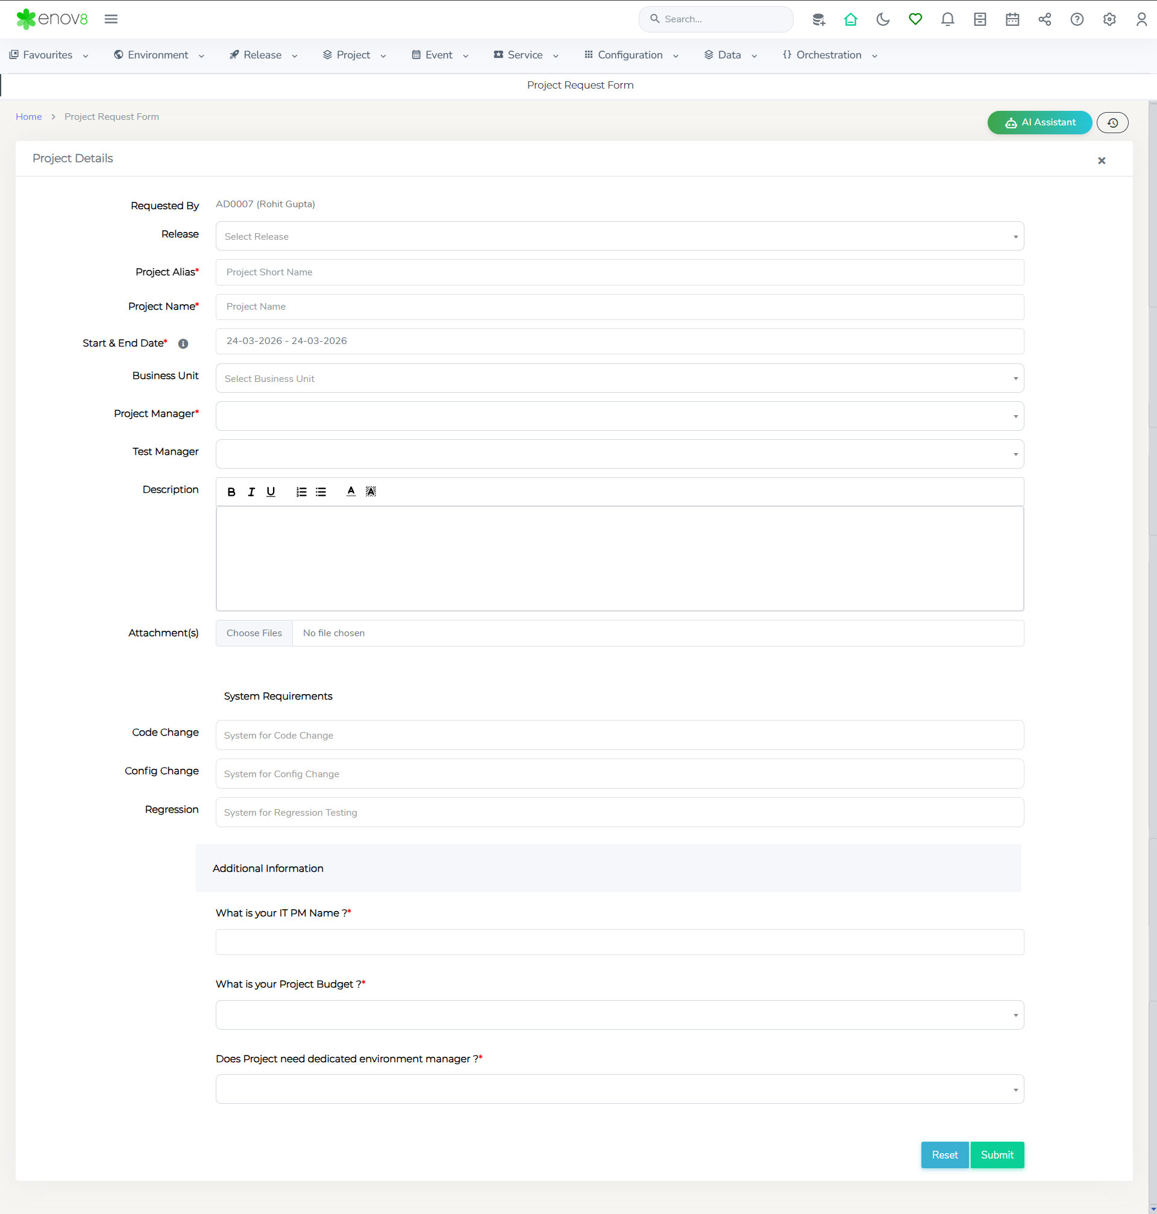
Task: Click the info icon beside Start & End Date
Action: [x=183, y=344]
